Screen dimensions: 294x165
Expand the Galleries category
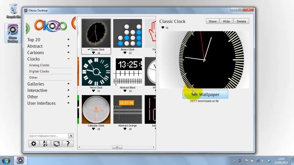coord(68,83)
